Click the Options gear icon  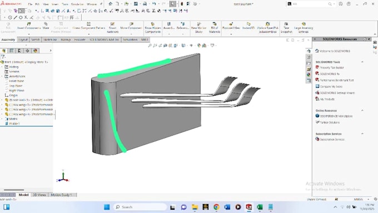tap(195, 4)
